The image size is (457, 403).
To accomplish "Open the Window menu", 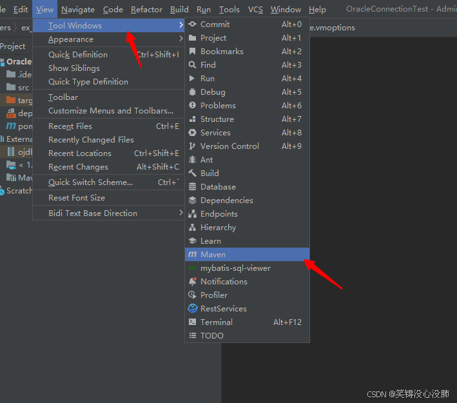I will coord(286,10).
